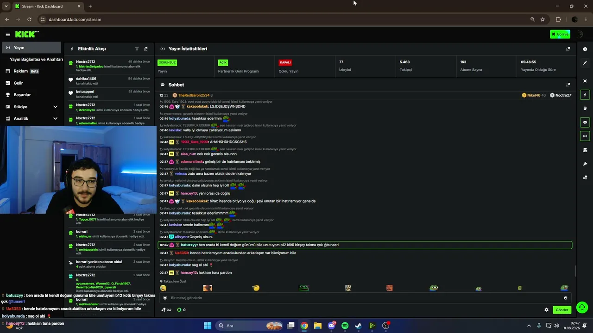Click username kakaoolukek in the 02:46 message
The height and width of the screenshot is (333, 593).
pos(197,106)
